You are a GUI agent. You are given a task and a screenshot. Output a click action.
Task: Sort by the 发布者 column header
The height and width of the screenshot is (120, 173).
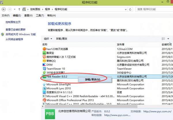pyautogui.click(x=121, y=44)
